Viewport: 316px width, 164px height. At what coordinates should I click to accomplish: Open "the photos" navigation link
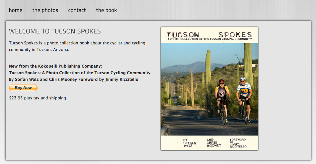click(45, 10)
